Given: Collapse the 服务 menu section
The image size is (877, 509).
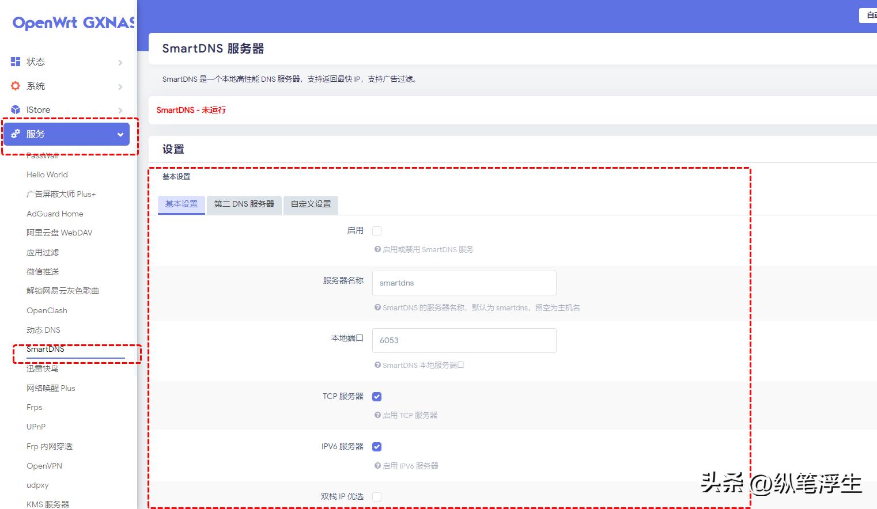Looking at the screenshot, I should click(66, 134).
